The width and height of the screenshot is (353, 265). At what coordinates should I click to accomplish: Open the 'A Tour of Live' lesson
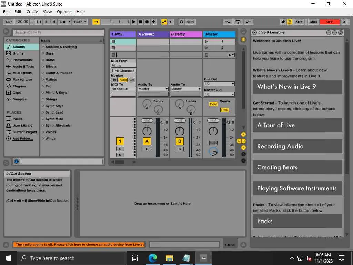(297, 125)
